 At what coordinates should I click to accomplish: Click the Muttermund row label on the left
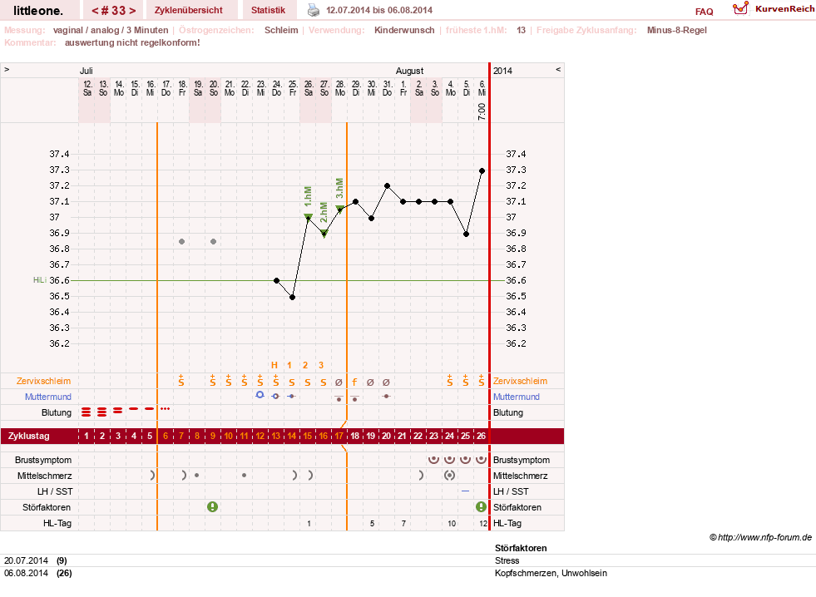48,397
